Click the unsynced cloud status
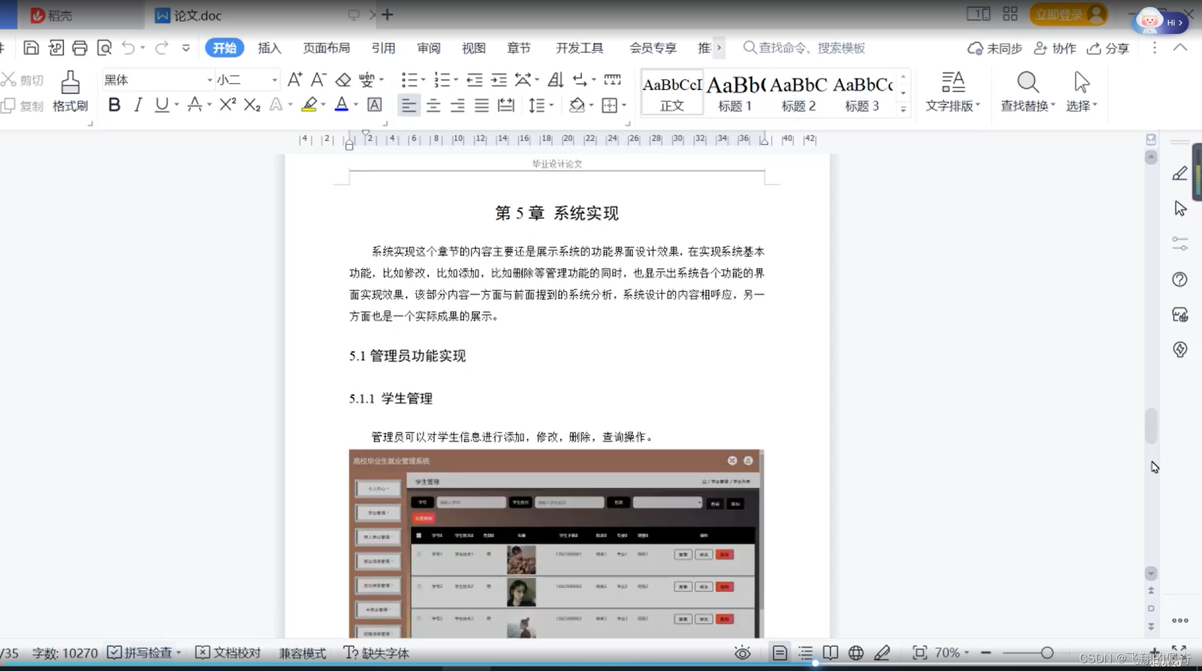This screenshot has width=1202, height=671. click(x=995, y=48)
